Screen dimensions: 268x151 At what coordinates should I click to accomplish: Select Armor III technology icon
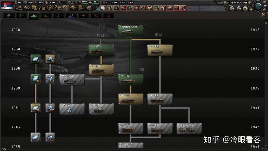pos(36,108)
